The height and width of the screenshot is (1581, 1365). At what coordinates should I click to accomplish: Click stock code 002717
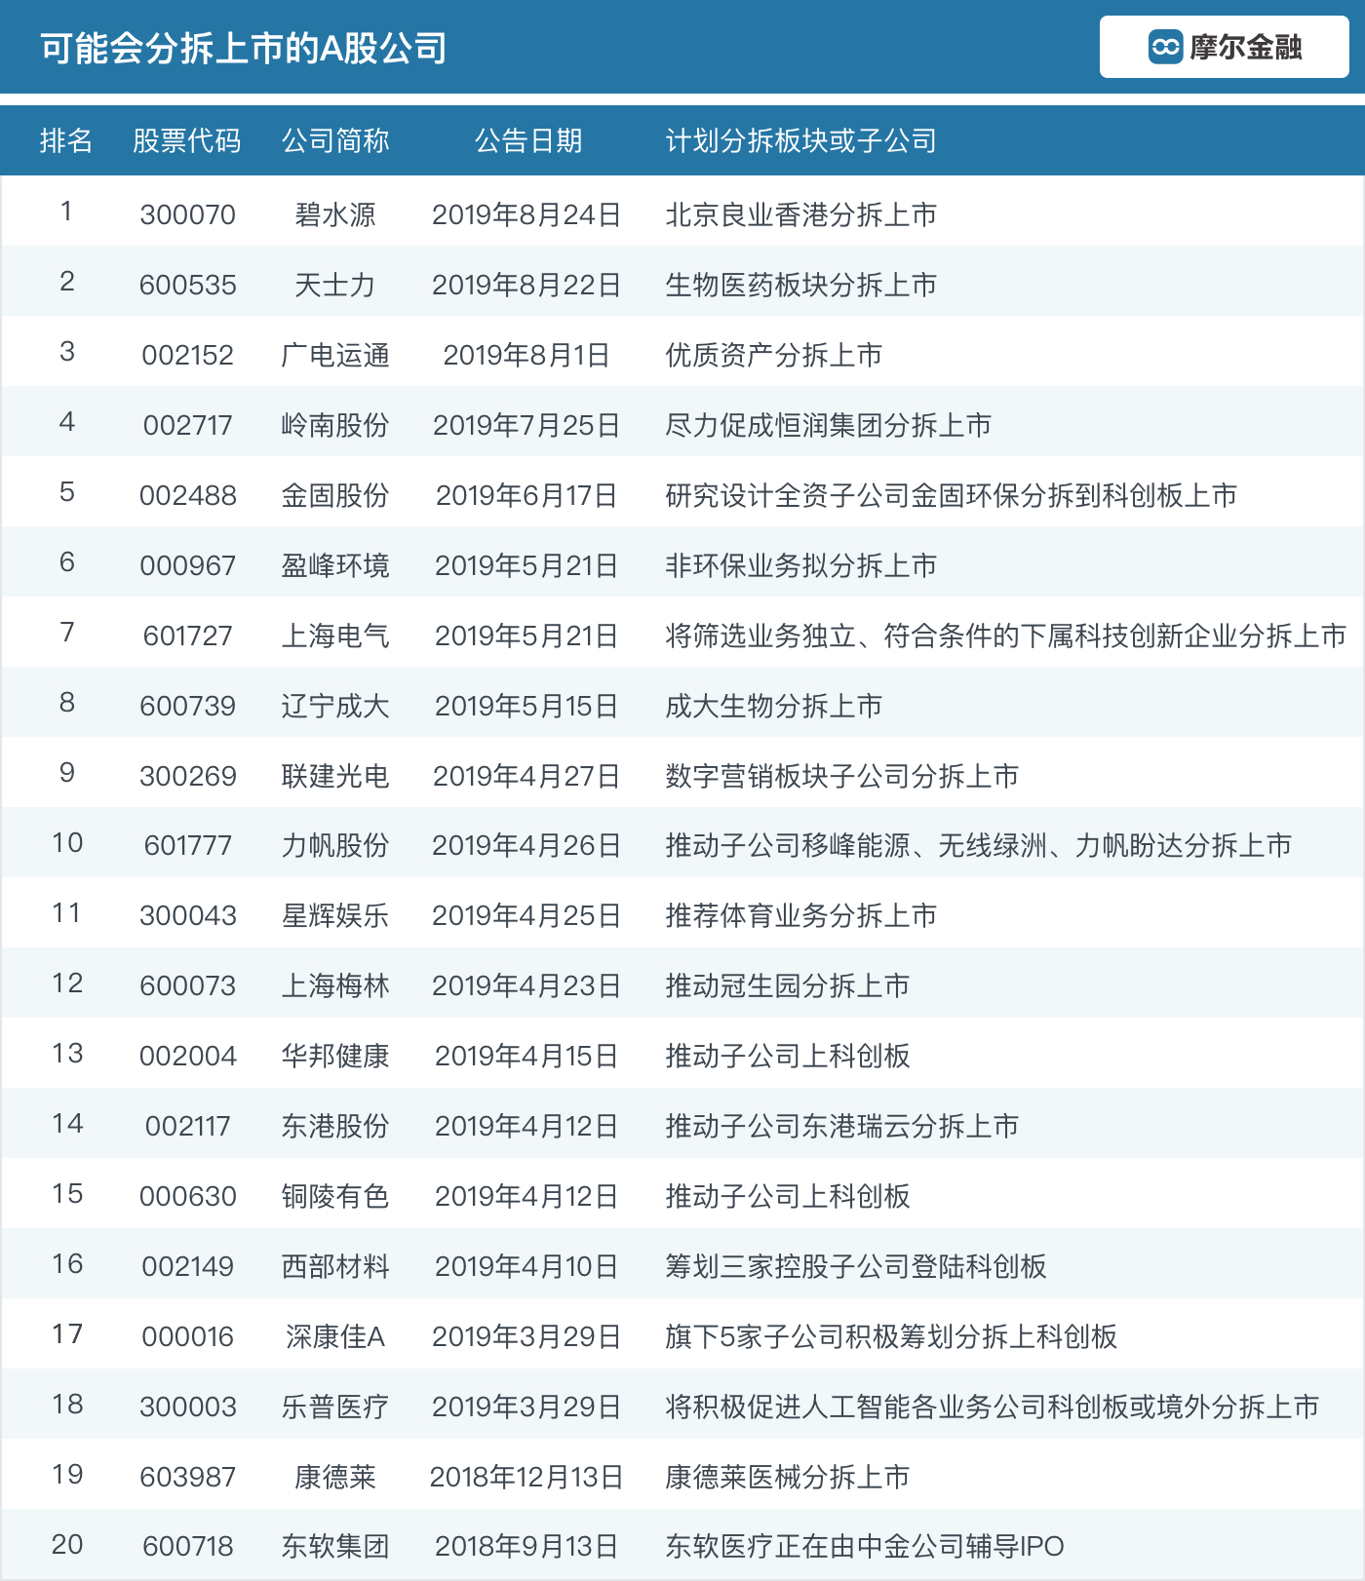[187, 425]
